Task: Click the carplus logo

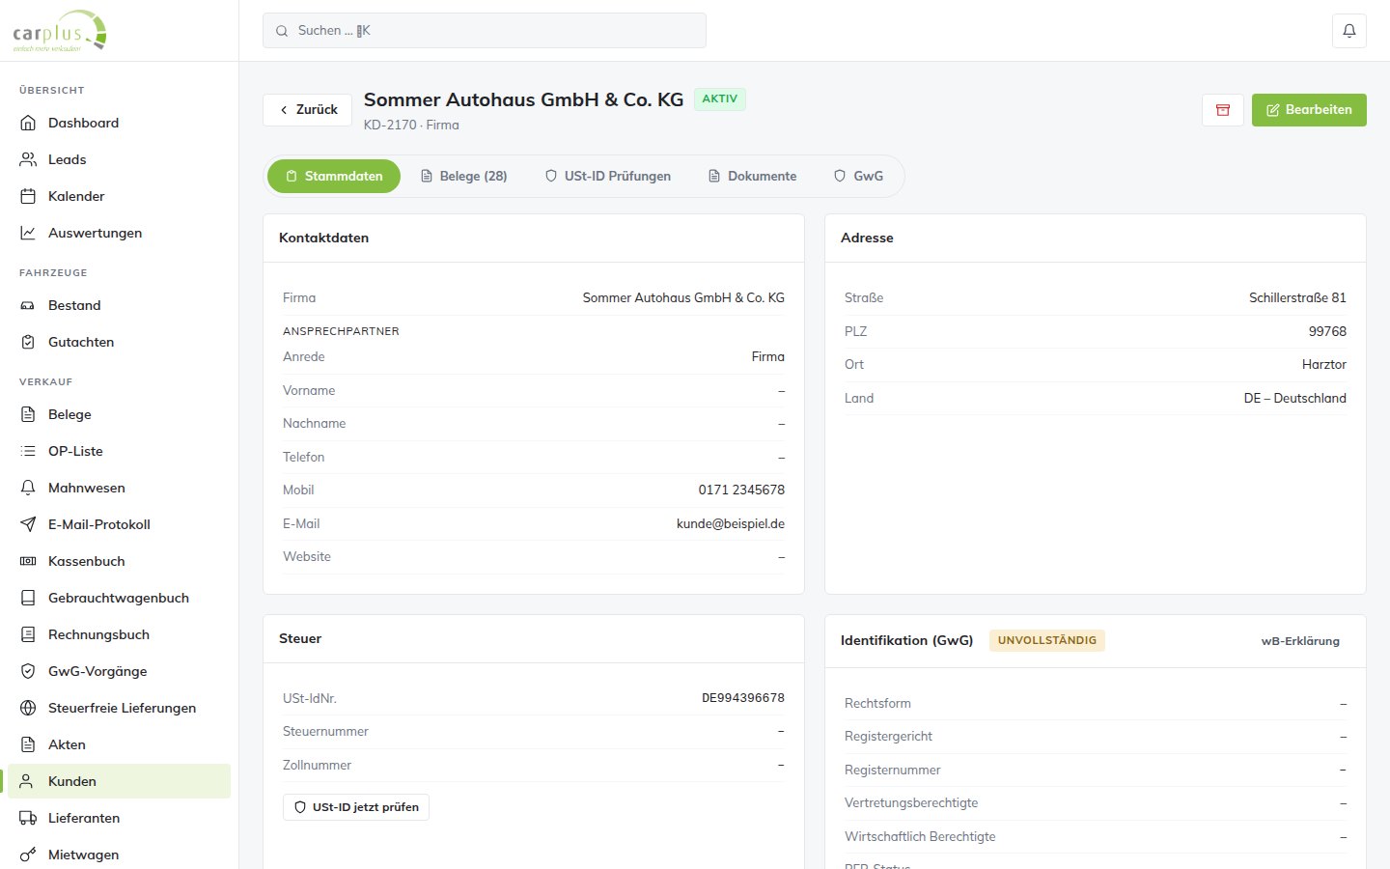Action: coord(60,31)
